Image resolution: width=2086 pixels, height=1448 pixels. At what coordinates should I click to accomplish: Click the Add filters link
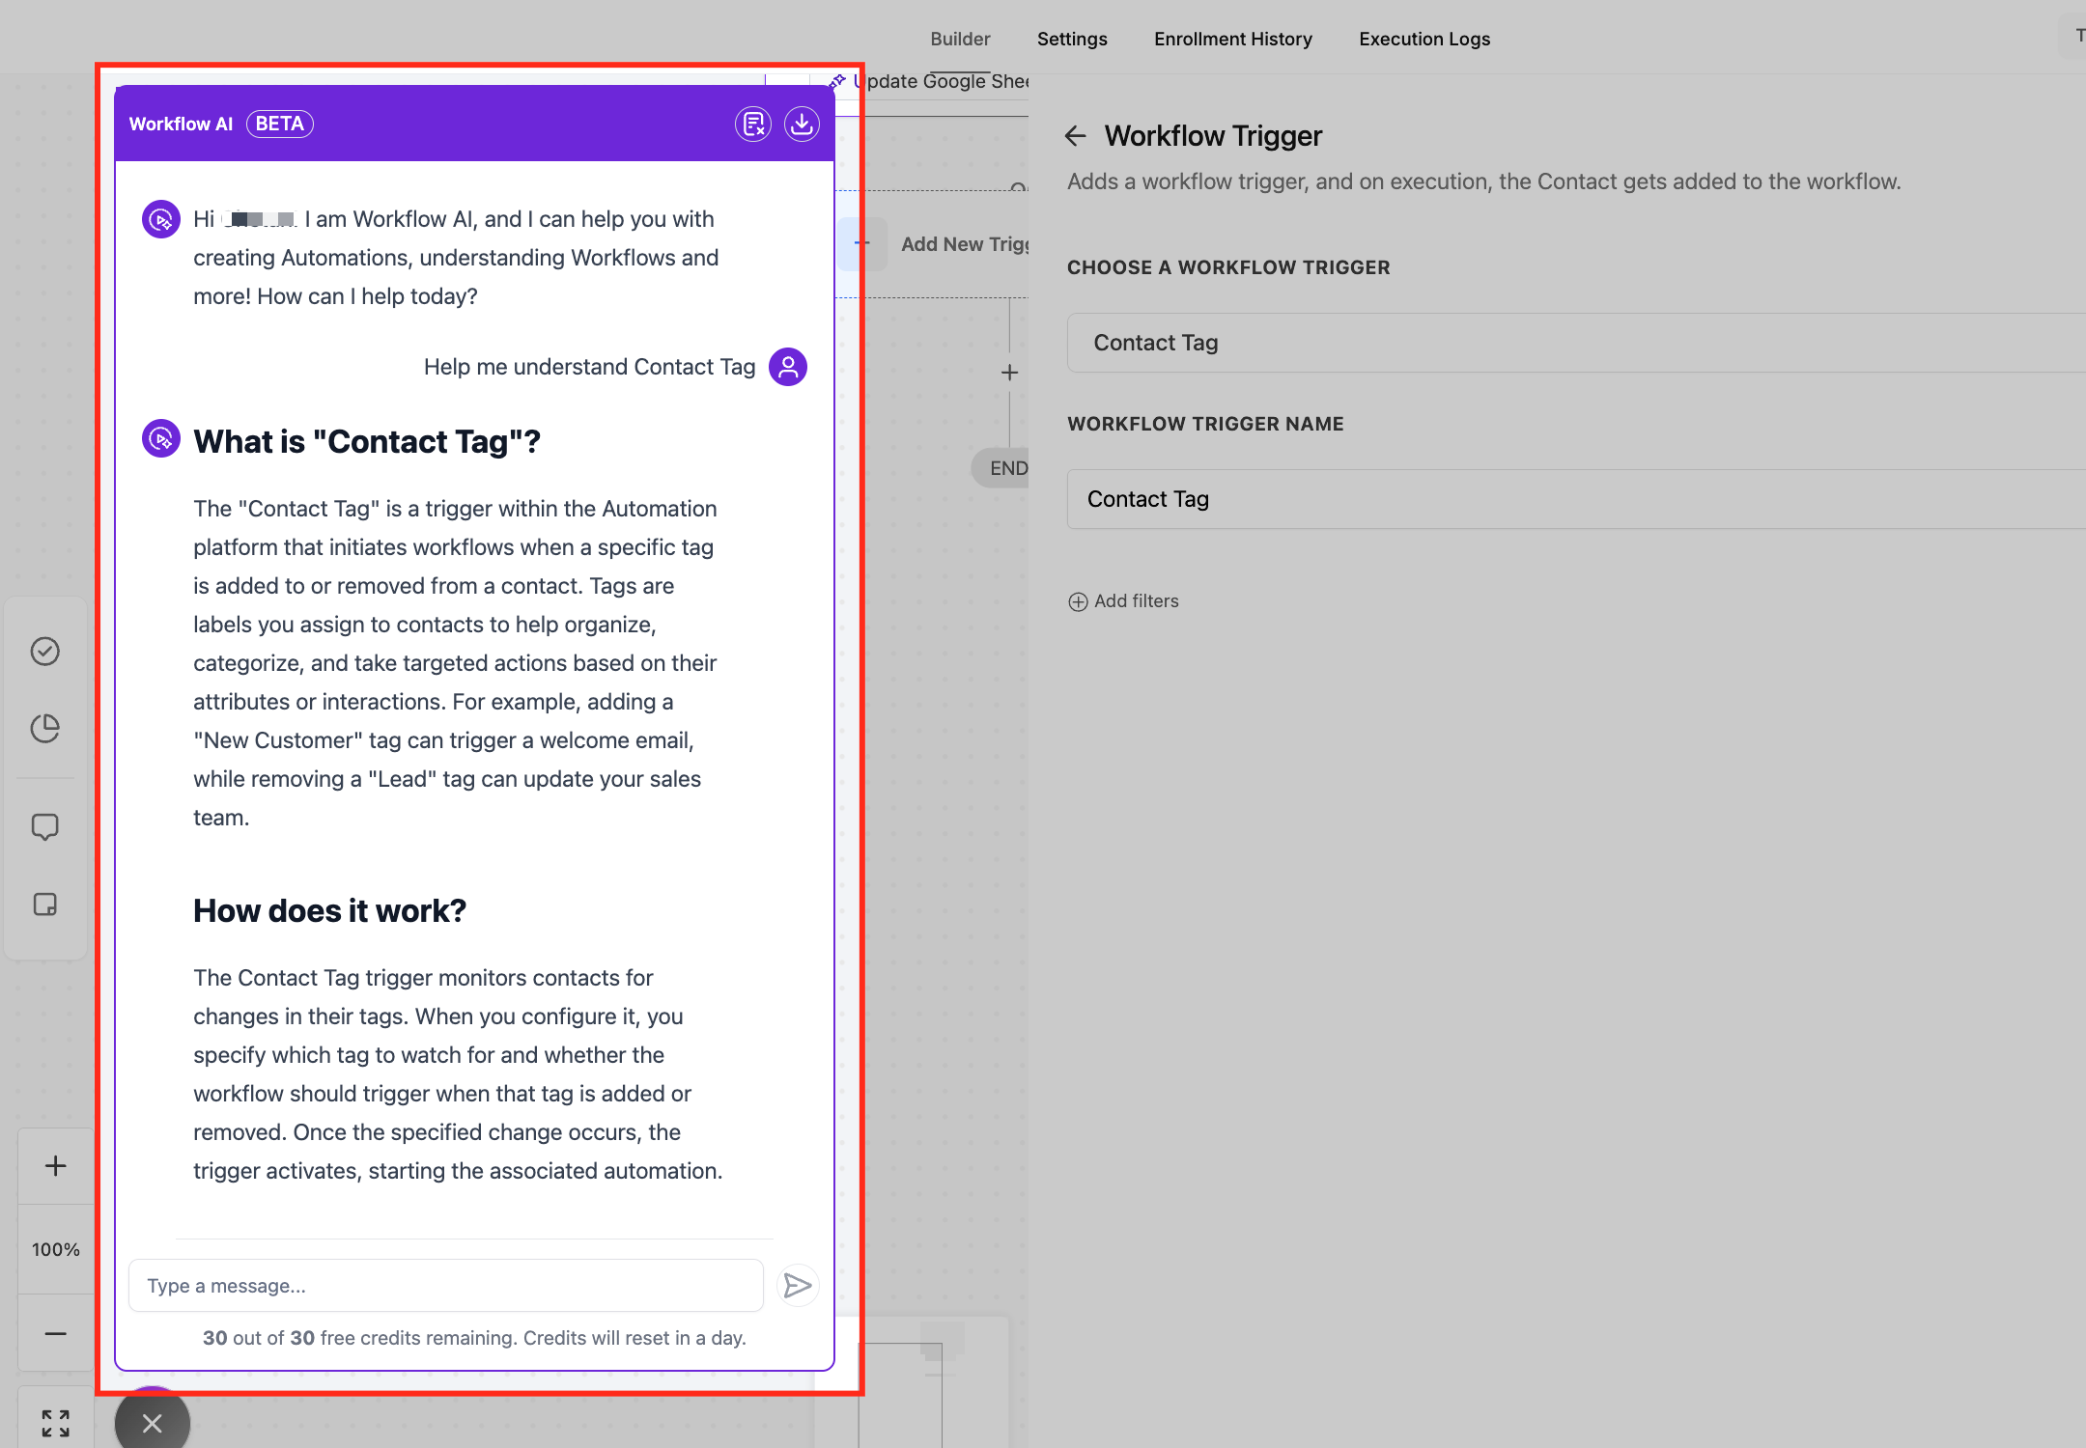(x=1124, y=601)
